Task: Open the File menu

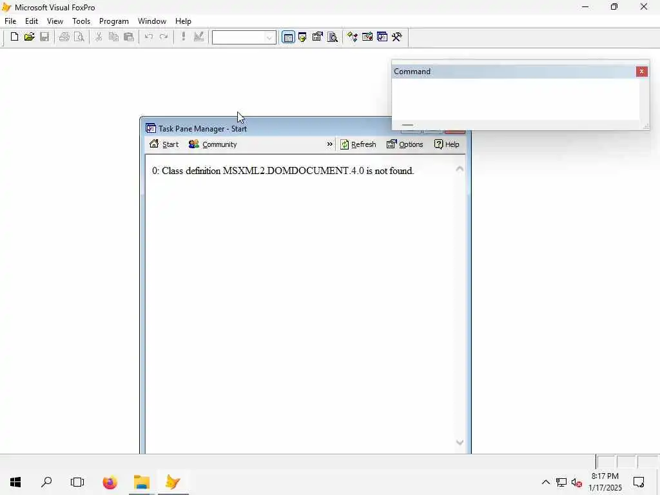Action: coord(10,21)
